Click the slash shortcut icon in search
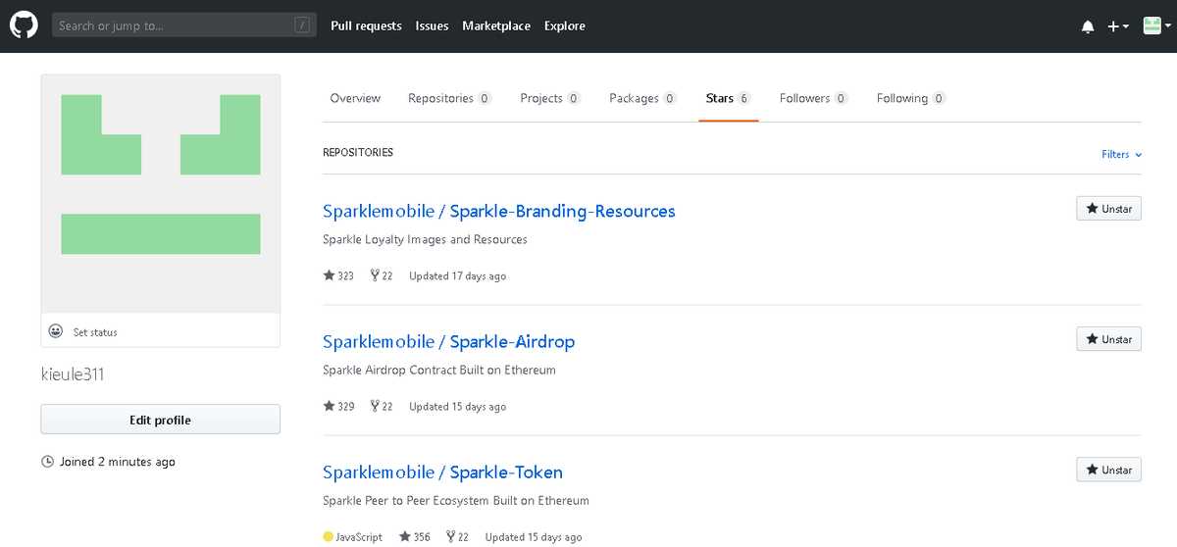 point(302,25)
